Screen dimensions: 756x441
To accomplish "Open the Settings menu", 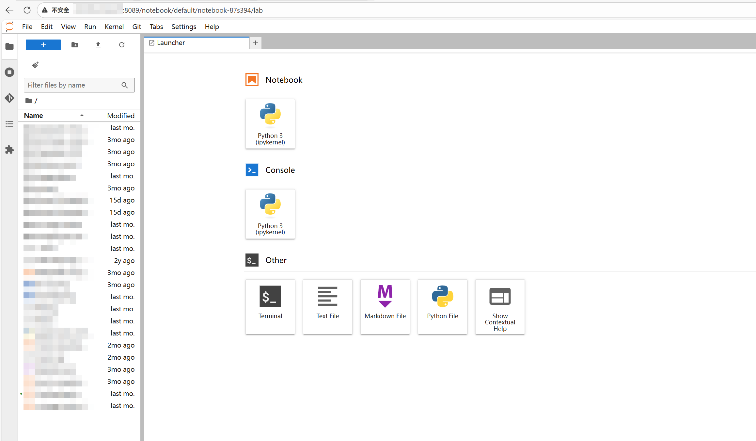I will (184, 27).
